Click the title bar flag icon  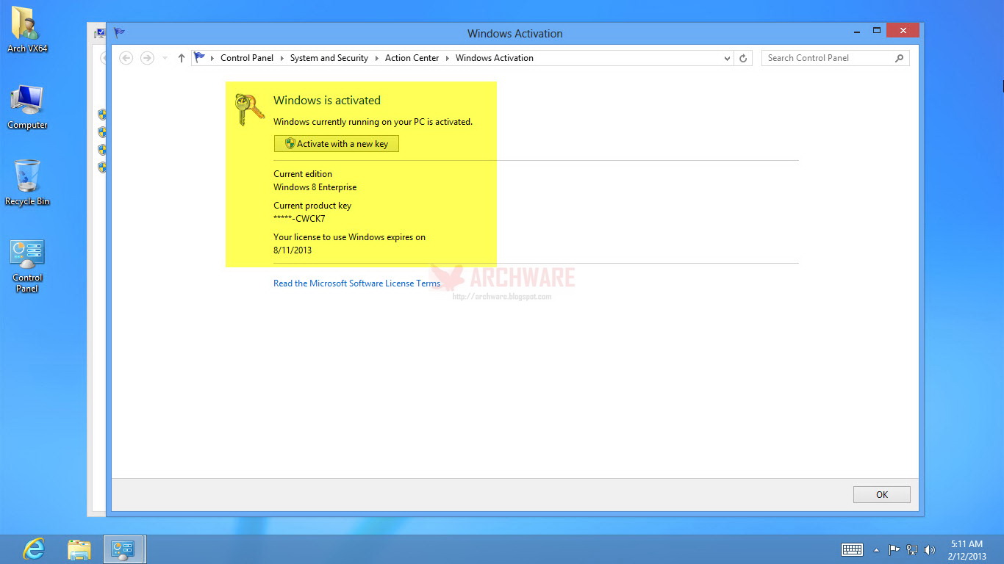[x=120, y=33]
